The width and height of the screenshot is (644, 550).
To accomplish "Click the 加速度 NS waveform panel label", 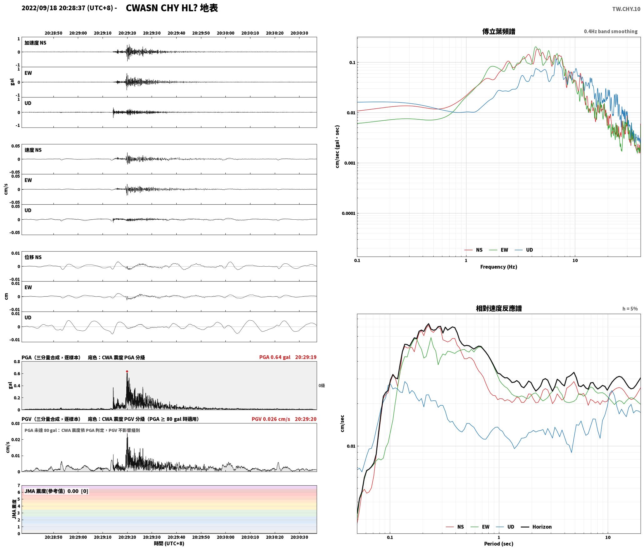I will [35, 43].
